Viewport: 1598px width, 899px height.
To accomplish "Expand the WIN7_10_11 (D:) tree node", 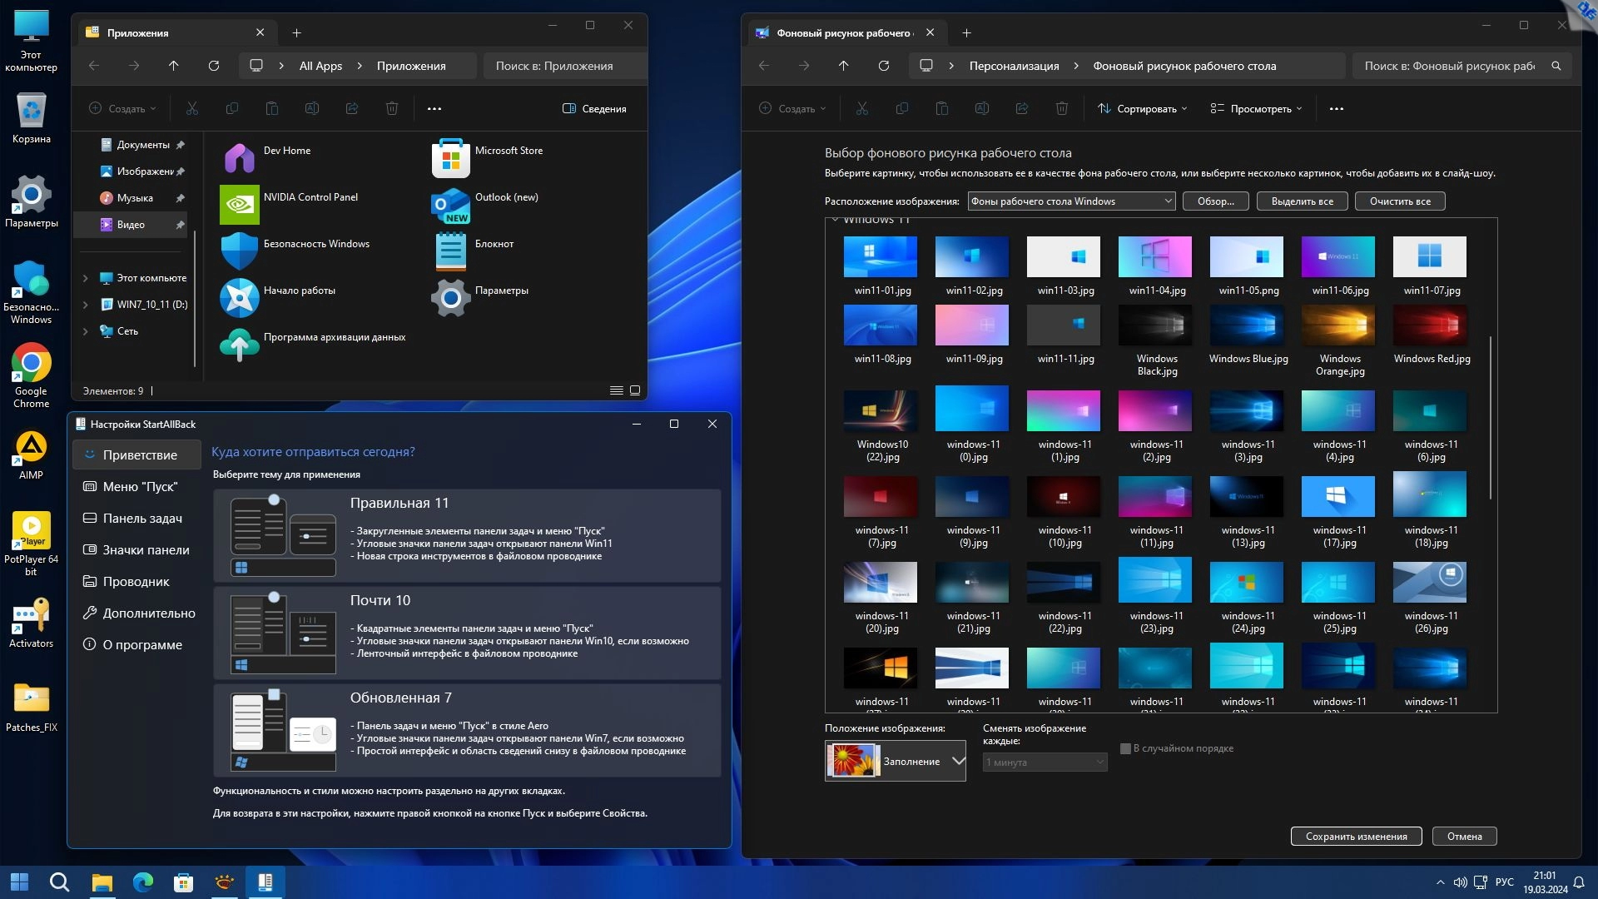I will (85, 305).
